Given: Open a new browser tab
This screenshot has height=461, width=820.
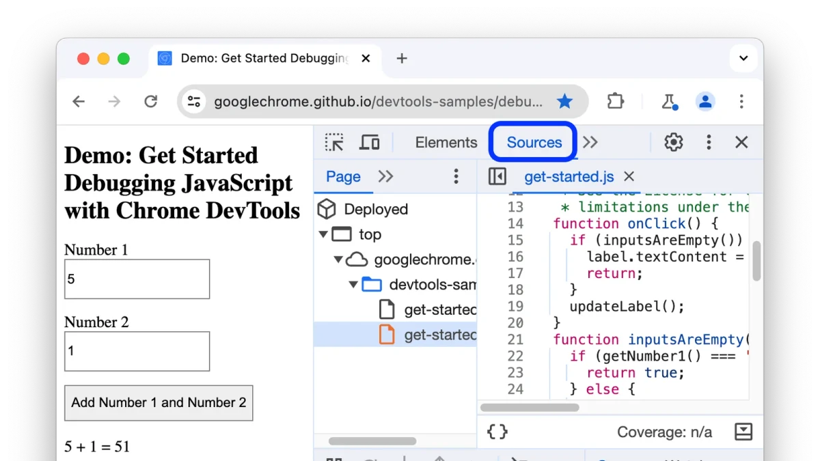Looking at the screenshot, I should [402, 59].
